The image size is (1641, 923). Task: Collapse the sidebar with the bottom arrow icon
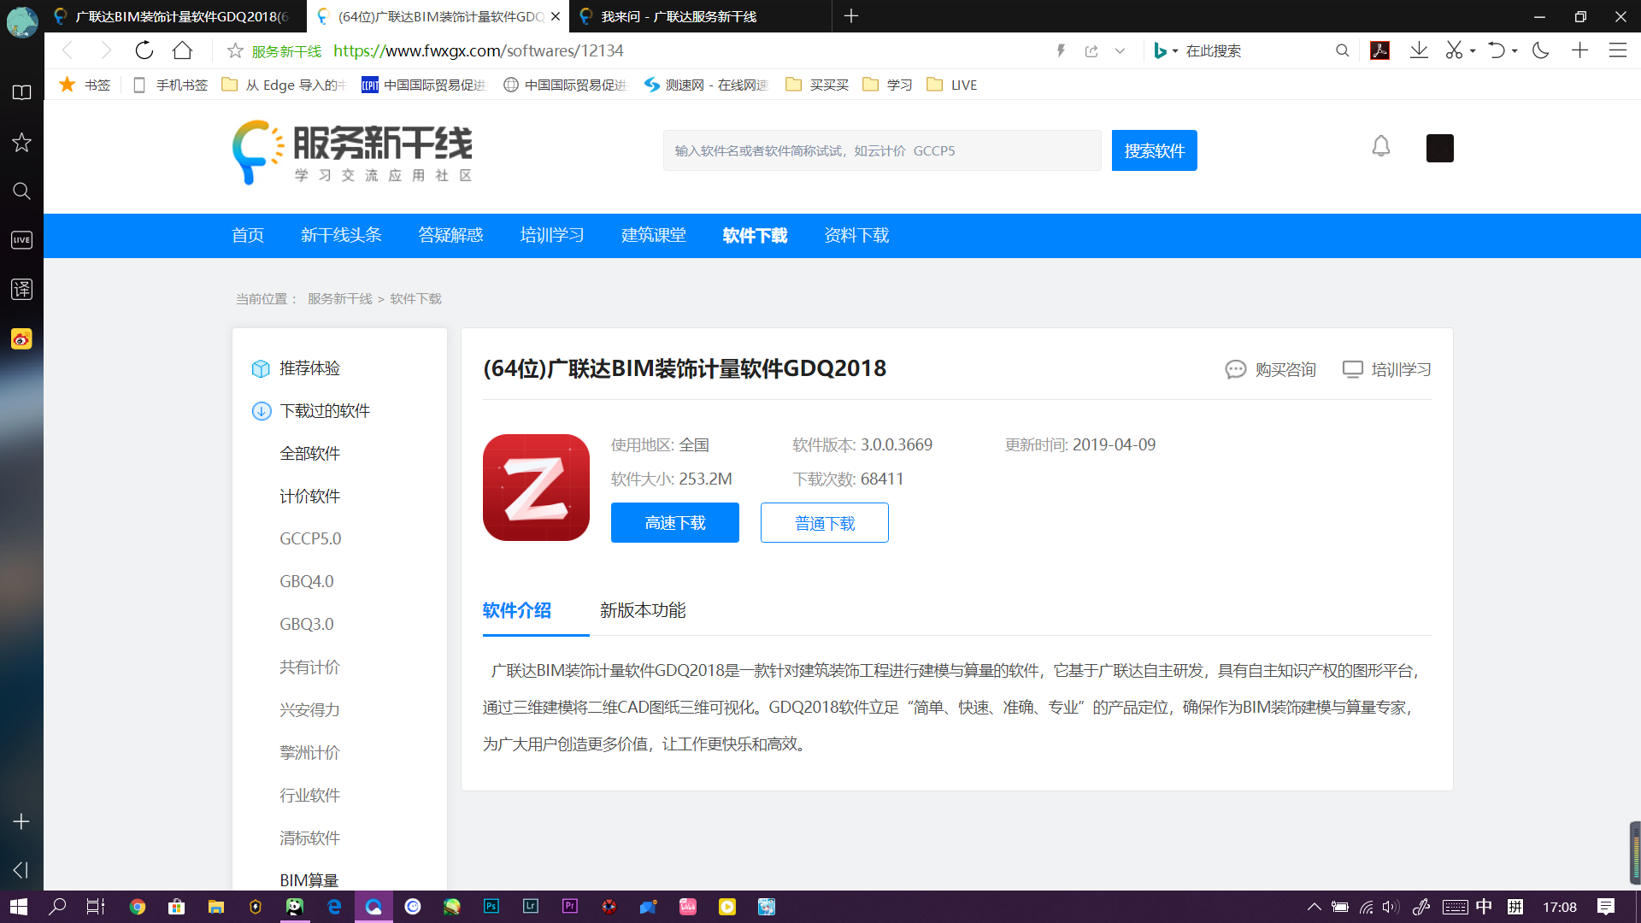(21, 869)
